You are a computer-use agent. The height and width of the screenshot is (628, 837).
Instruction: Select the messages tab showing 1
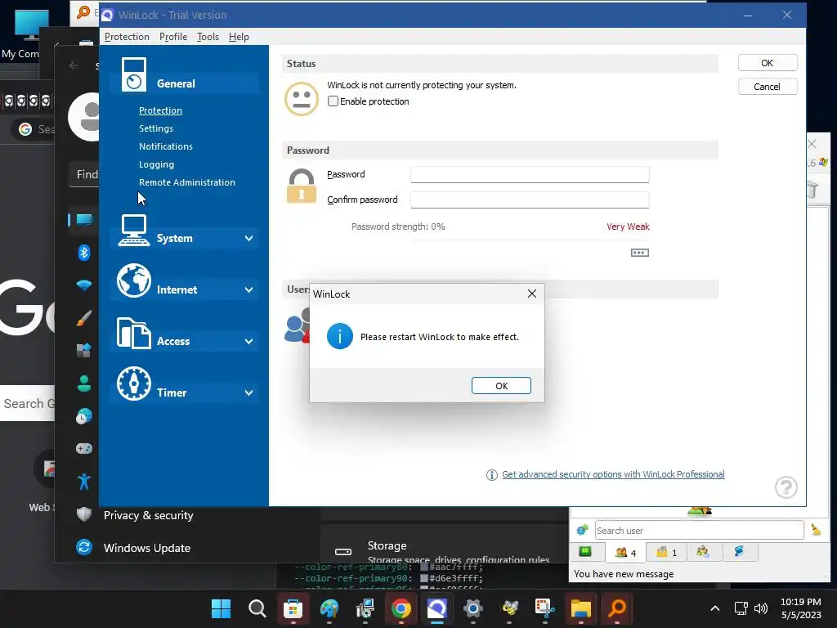666,552
